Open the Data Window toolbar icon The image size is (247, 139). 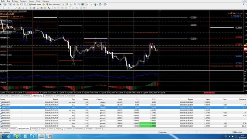[14, 4]
